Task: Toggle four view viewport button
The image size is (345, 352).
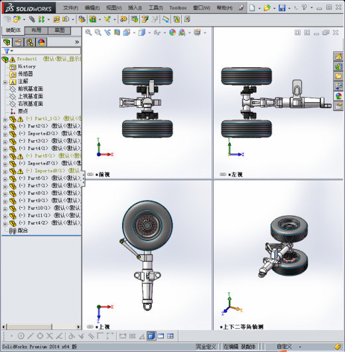Action: [171, 336]
